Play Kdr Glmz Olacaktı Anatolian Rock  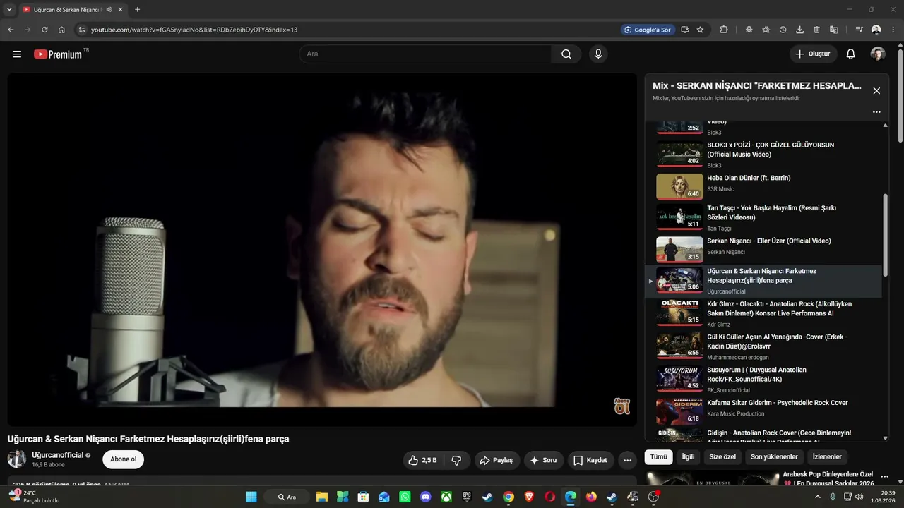click(x=763, y=313)
